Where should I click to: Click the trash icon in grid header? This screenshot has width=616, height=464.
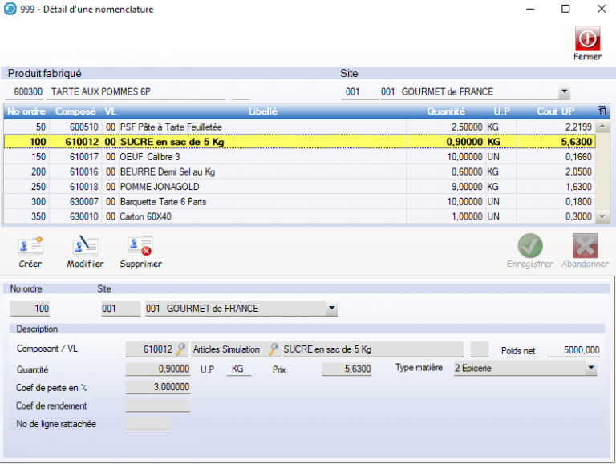(602, 111)
